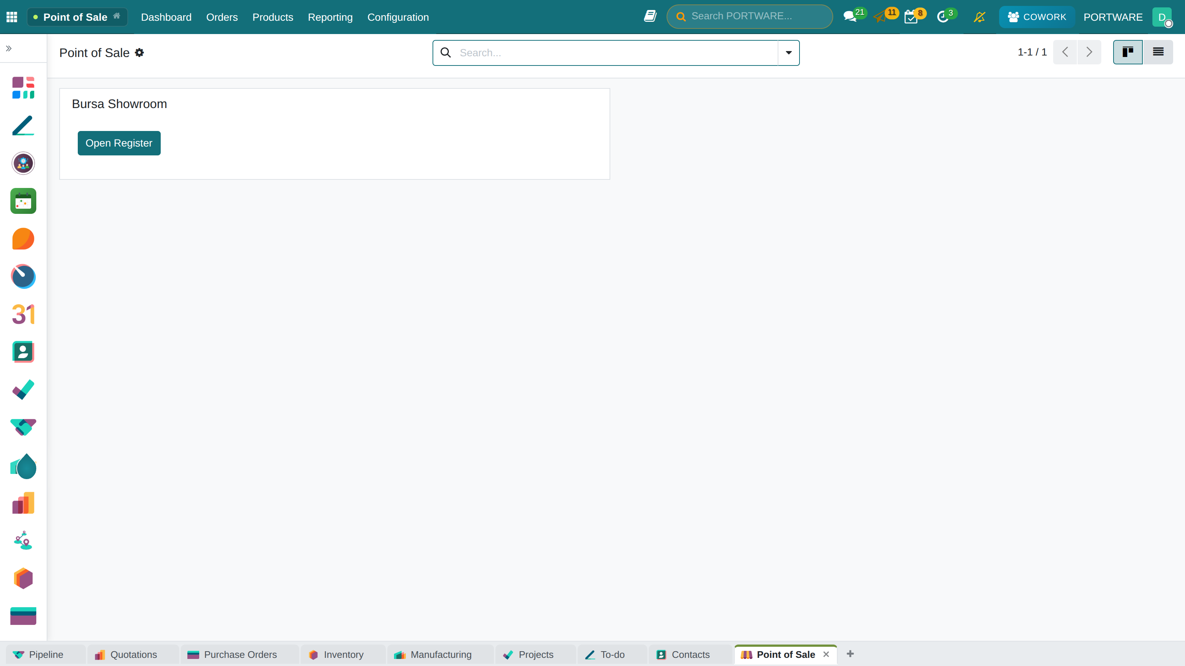
Task: Open the Point of Sale settings gear
Action: (x=139, y=53)
